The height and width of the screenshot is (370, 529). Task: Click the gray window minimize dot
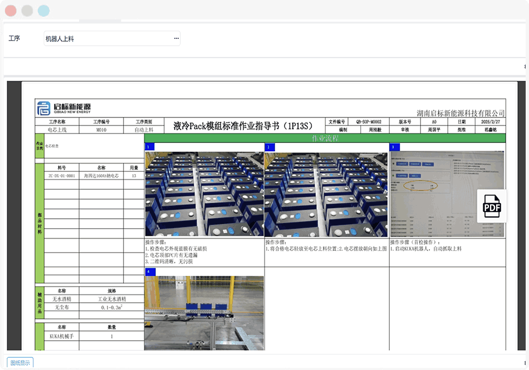click(27, 11)
